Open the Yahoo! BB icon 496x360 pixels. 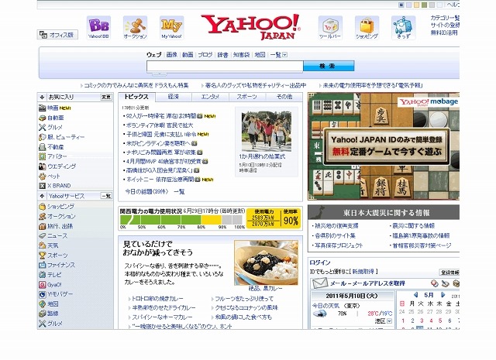click(98, 26)
